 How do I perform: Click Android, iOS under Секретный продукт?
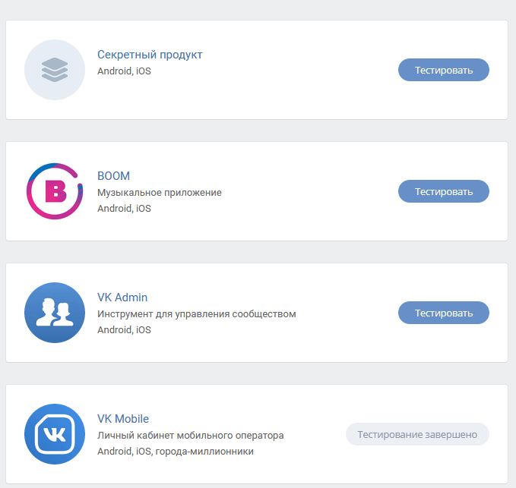point(124,71)
